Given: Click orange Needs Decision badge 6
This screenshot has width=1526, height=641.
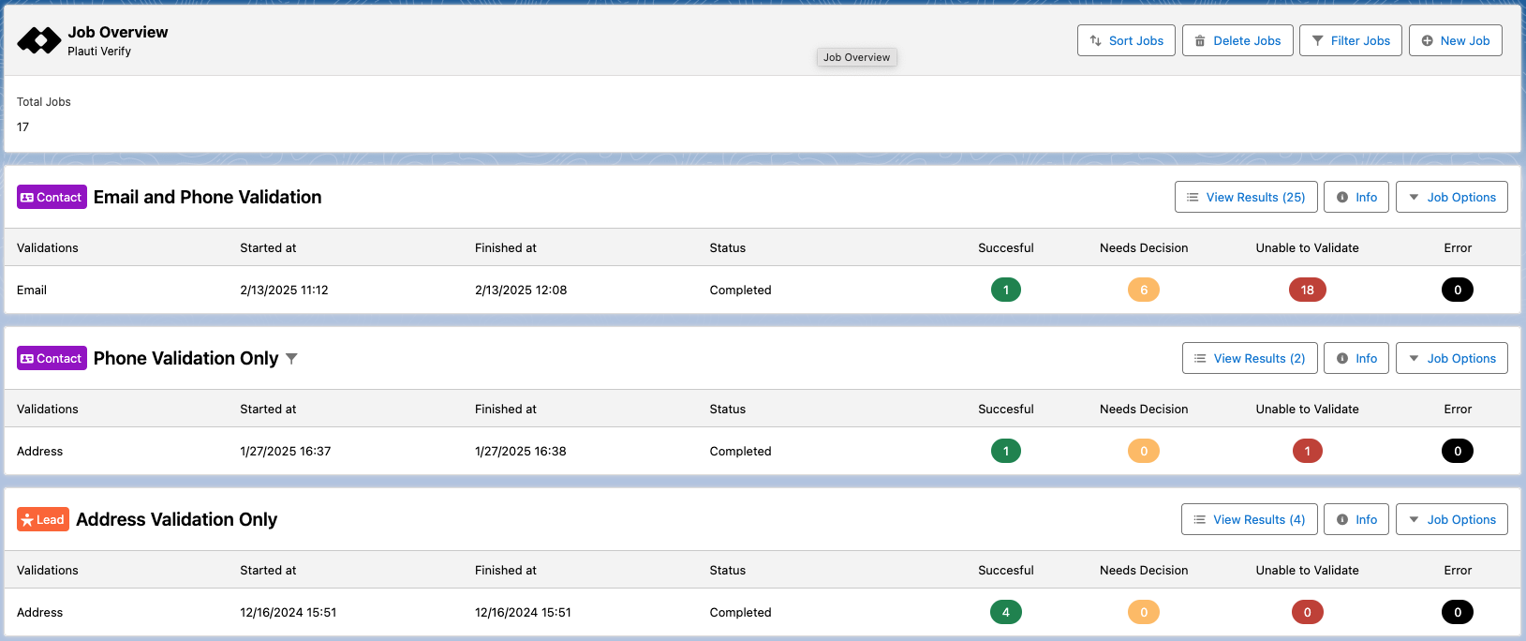Looking at the screenshot, I should (1144, 290).
